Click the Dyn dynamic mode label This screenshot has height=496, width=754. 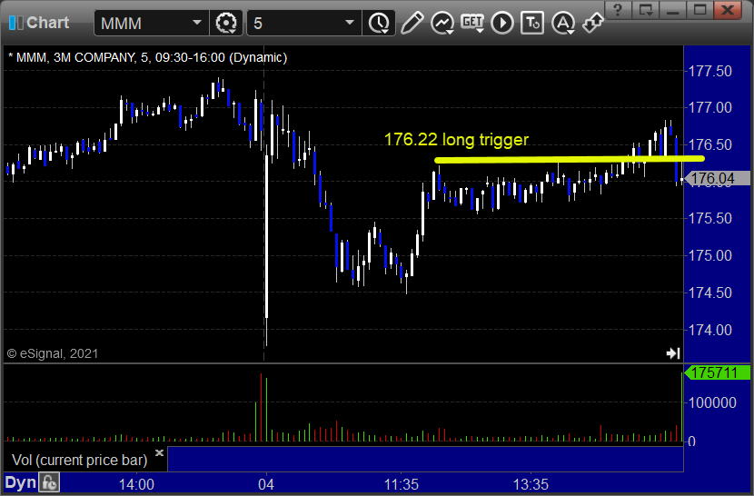pyautogui.click(x=20, y=482)
